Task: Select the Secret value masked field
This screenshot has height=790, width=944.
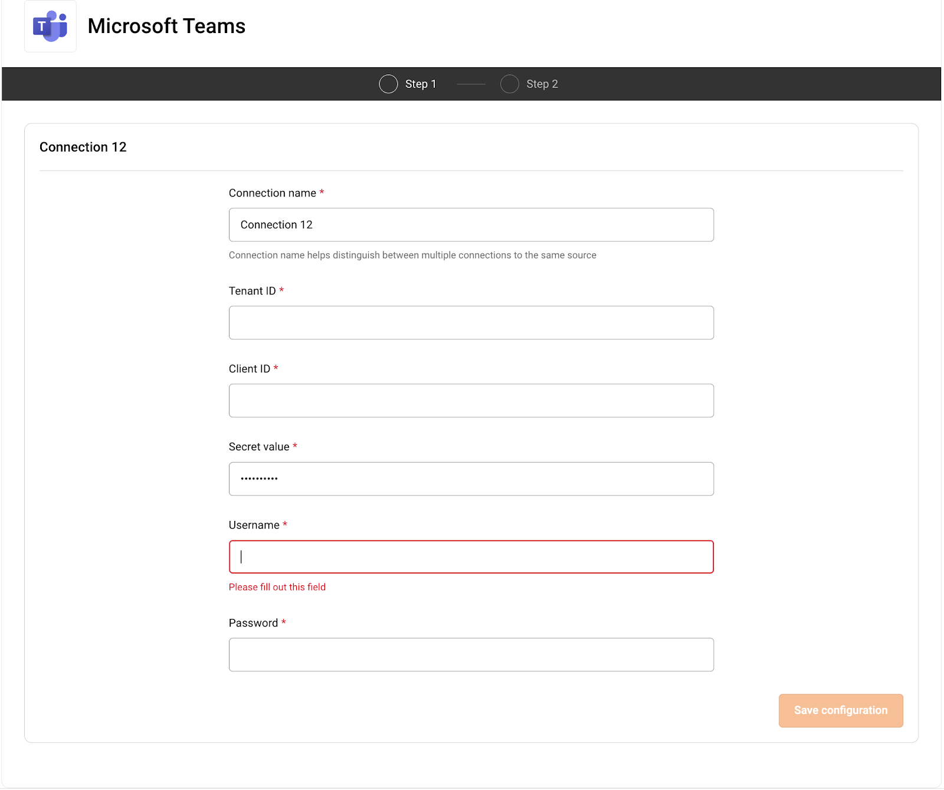Action: [x=471, y=478]
